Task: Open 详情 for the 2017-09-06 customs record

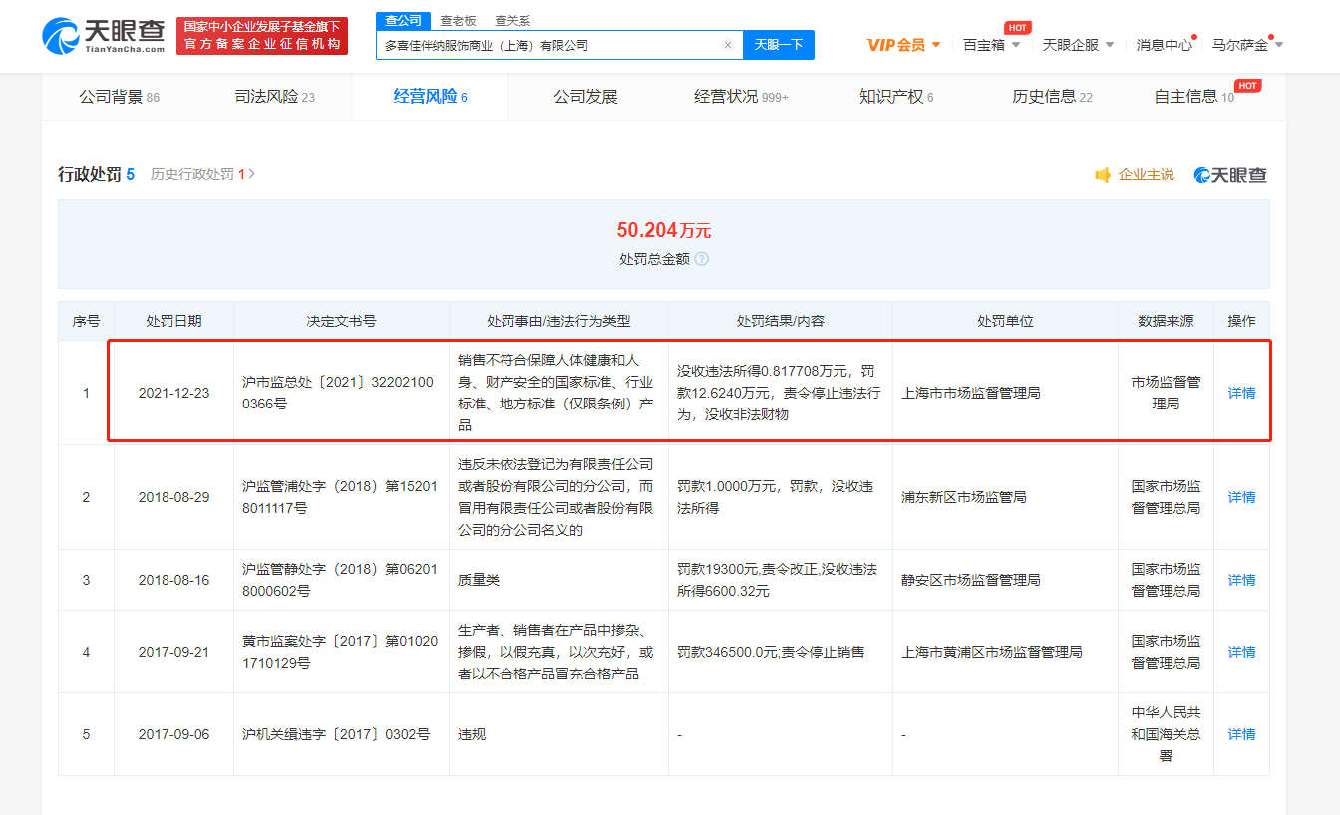Action: (x=1241, y=734)
